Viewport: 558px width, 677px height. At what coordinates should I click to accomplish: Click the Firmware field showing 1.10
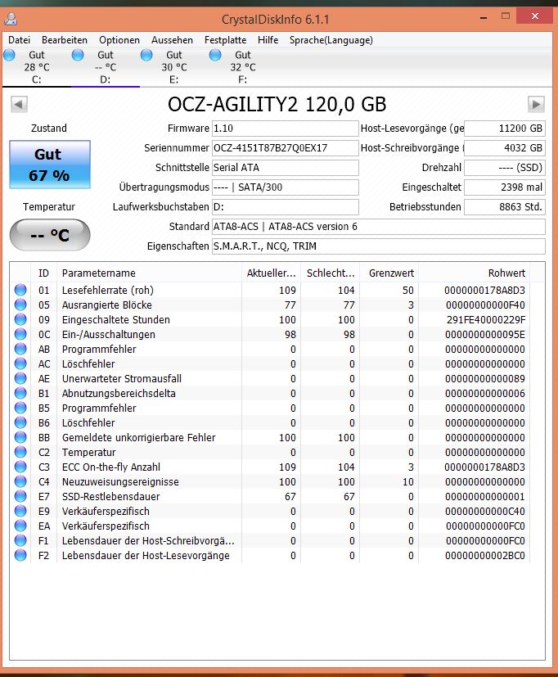point(286,129)
